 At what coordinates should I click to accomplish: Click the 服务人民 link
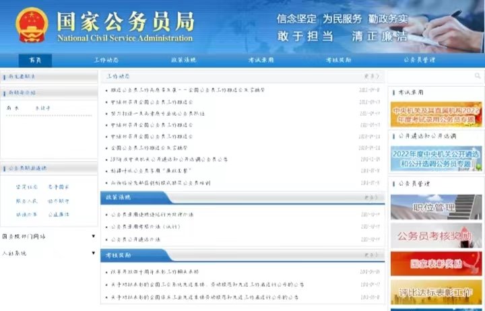[27, 201]
